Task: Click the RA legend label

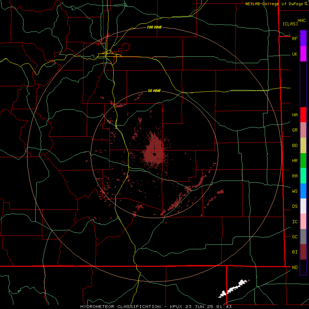Action: [x=295, y=176]
